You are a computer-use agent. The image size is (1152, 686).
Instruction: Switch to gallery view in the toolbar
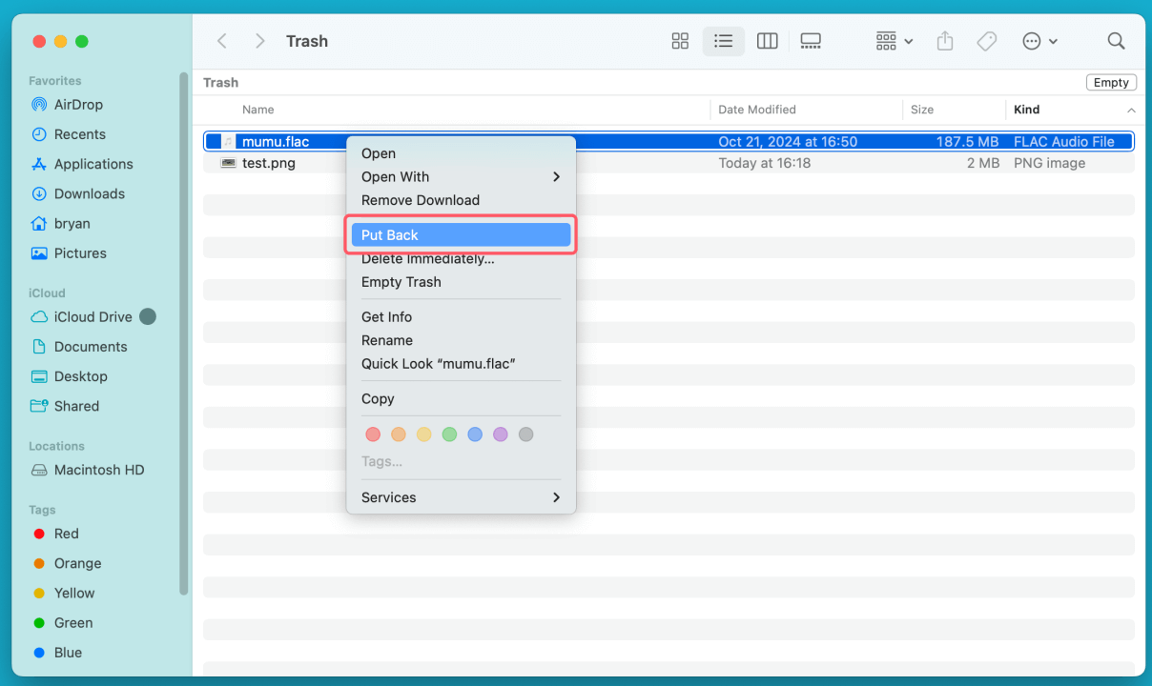tap(811, 41)
